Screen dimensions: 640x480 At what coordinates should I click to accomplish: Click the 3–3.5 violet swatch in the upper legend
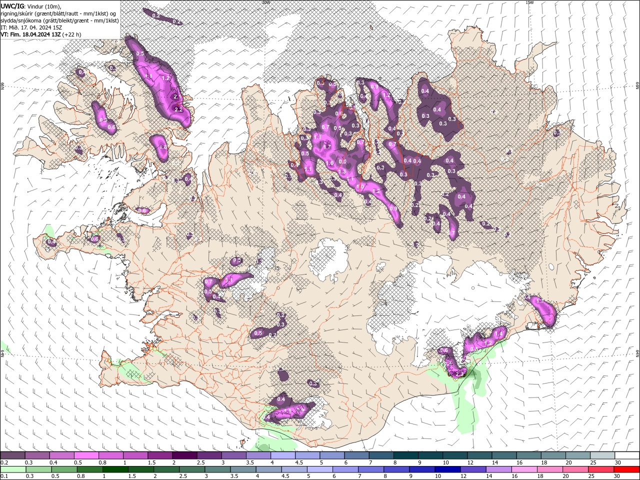pos(234,455)
